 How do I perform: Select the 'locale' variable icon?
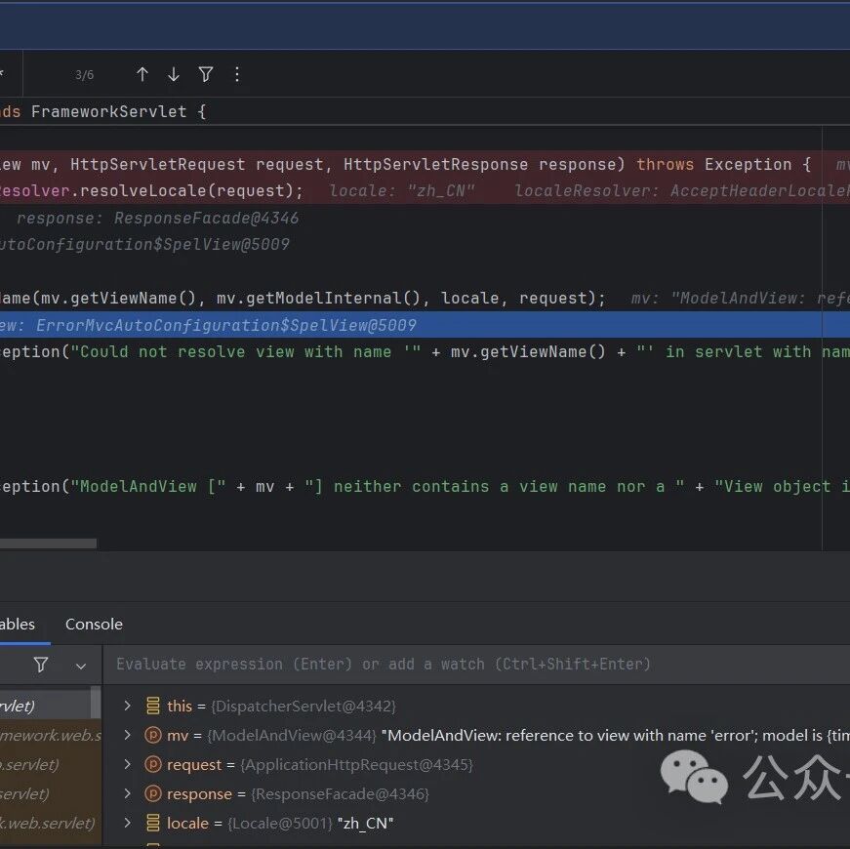click(153, 823)
